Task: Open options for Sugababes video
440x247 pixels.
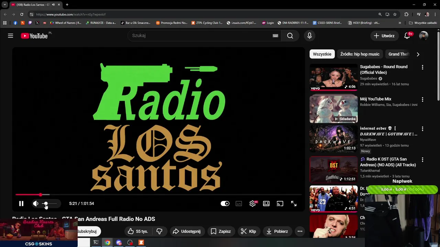Action: (422, 67)
